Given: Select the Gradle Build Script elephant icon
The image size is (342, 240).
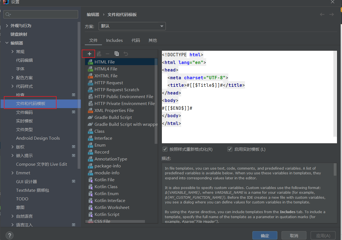Looking at the screenshot, I should coord(90,117).
